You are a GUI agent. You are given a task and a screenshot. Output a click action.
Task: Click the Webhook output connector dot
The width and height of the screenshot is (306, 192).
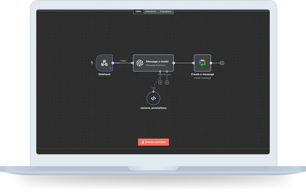pos(113,63)
